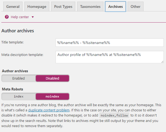166x132 pixels.
Task: Focus the Meta description template textarea
Action: click(x=109, y=57)
